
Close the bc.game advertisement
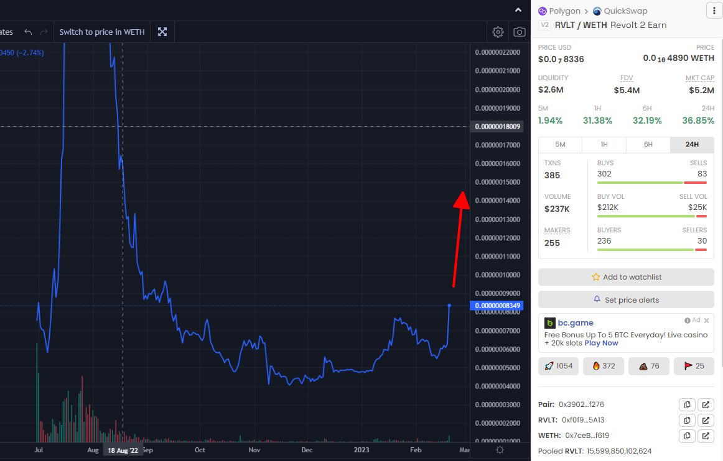pyautogui.click(x=706, y=320)
